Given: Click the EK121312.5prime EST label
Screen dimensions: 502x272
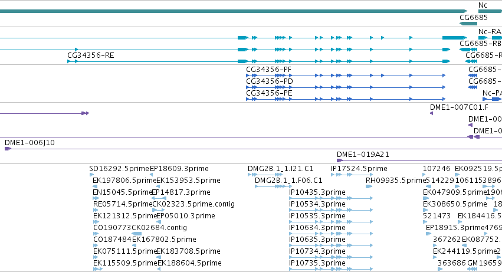Looking at the screenshot, I should (125, 217).
